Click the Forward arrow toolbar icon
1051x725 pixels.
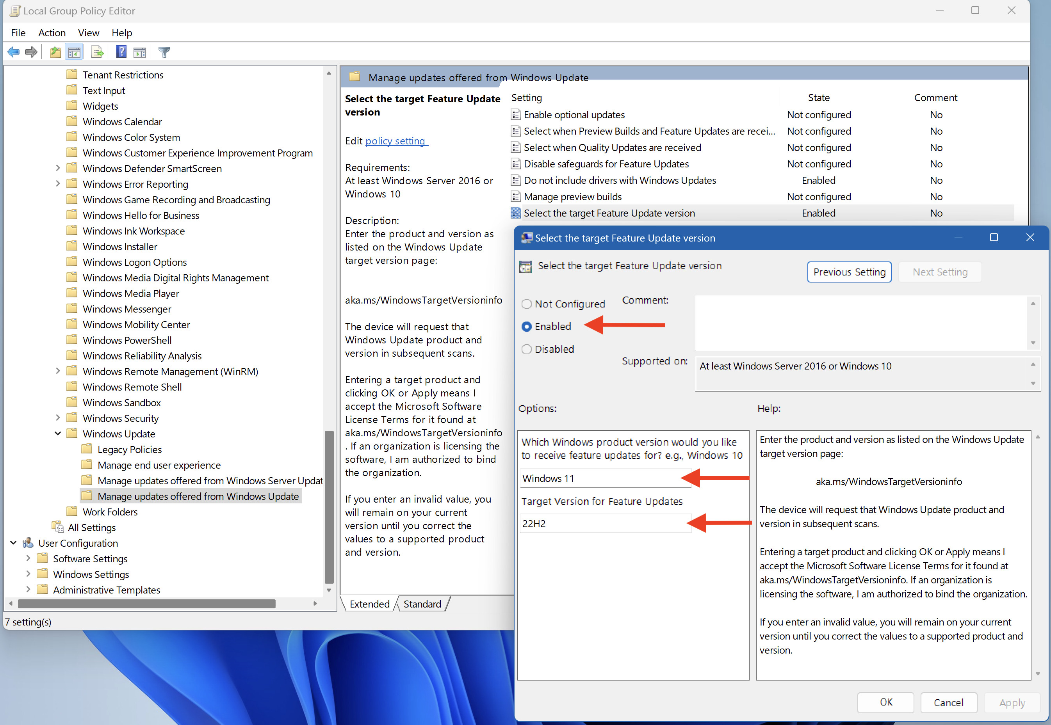[31, 52]
